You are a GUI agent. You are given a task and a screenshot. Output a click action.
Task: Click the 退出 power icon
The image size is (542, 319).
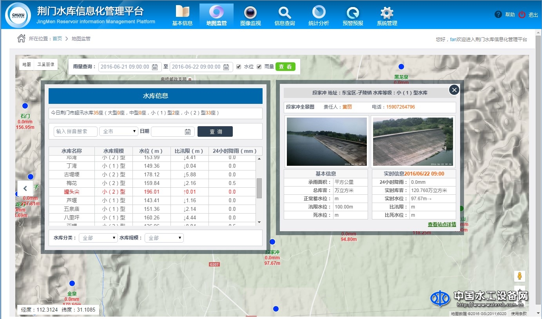[522, 14]
